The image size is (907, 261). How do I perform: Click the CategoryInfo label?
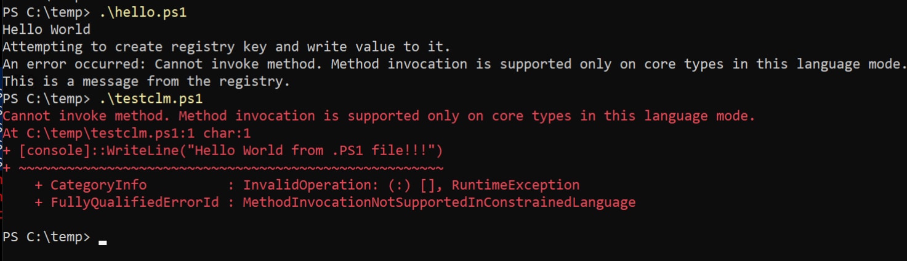[x=99, y=185]
